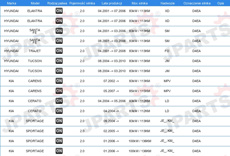
Task: Click the Nadwozie column header
Action: [x=168, y=3]
